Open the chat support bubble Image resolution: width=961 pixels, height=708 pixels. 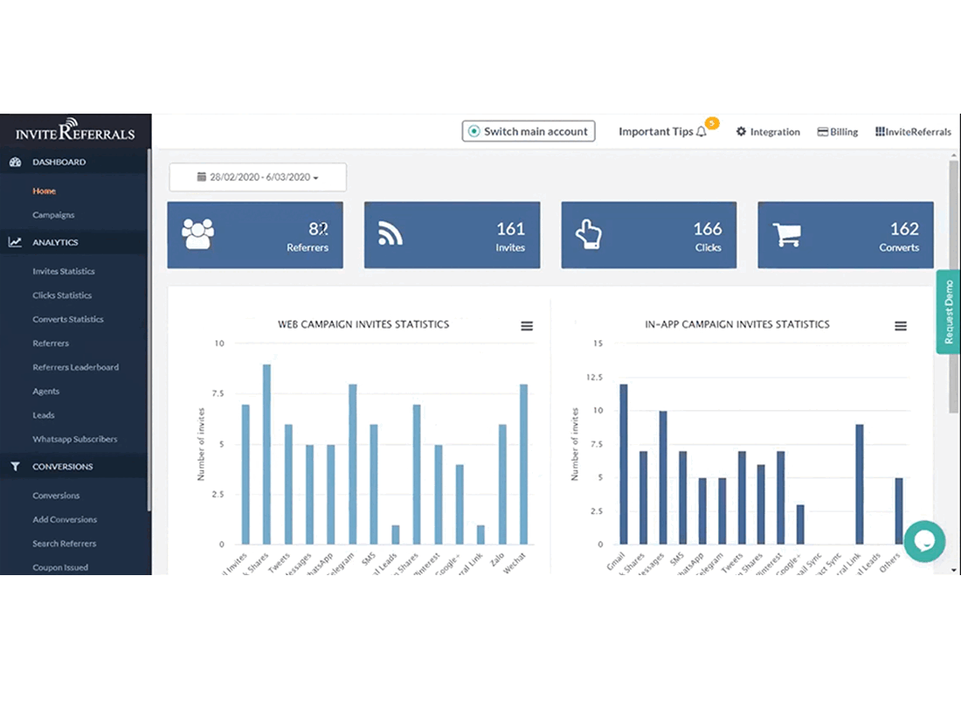click(x=924, y=541)
